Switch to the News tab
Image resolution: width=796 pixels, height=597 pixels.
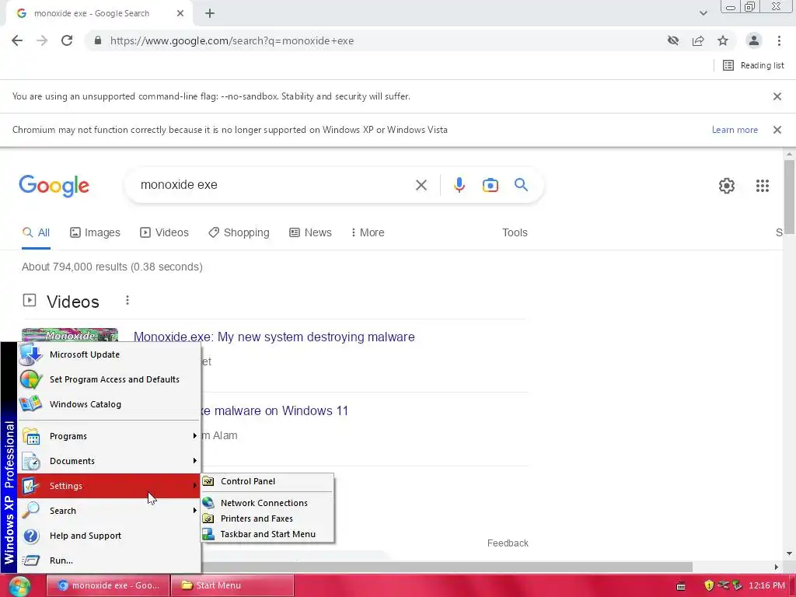[310, 232]
